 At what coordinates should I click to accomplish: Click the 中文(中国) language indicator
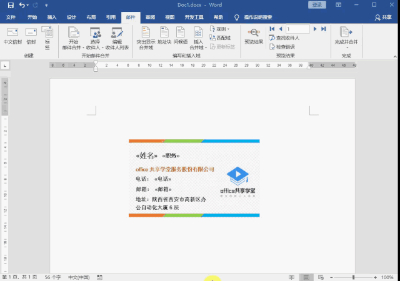(x=79, y=277)
